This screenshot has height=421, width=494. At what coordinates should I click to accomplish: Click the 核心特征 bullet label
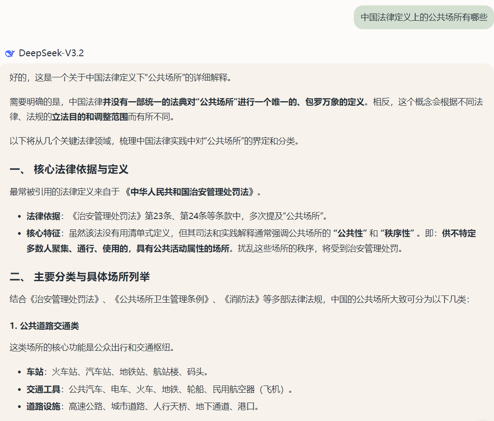(43, 233)
